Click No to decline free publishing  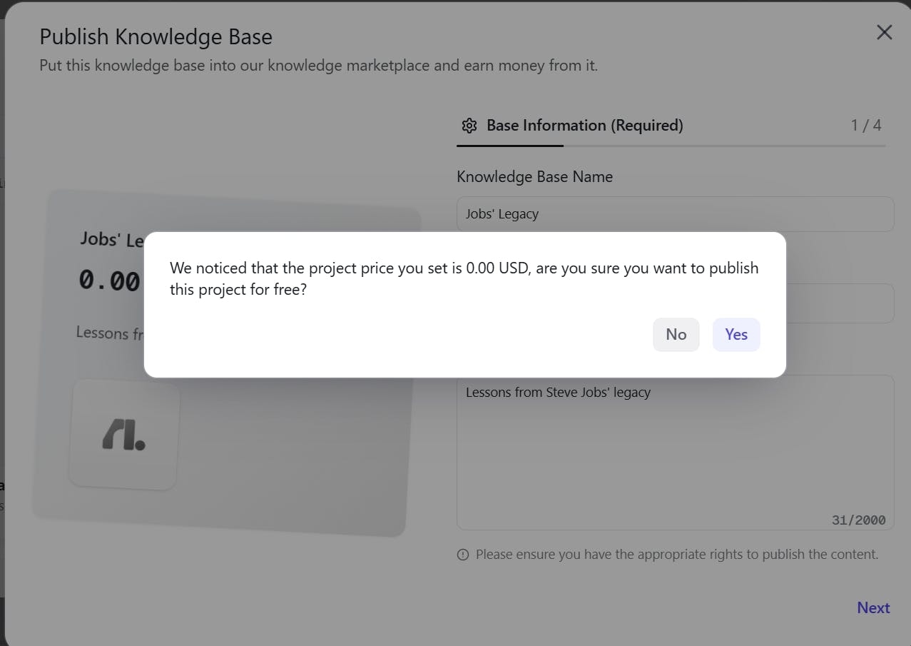click(x=676, y=334)
